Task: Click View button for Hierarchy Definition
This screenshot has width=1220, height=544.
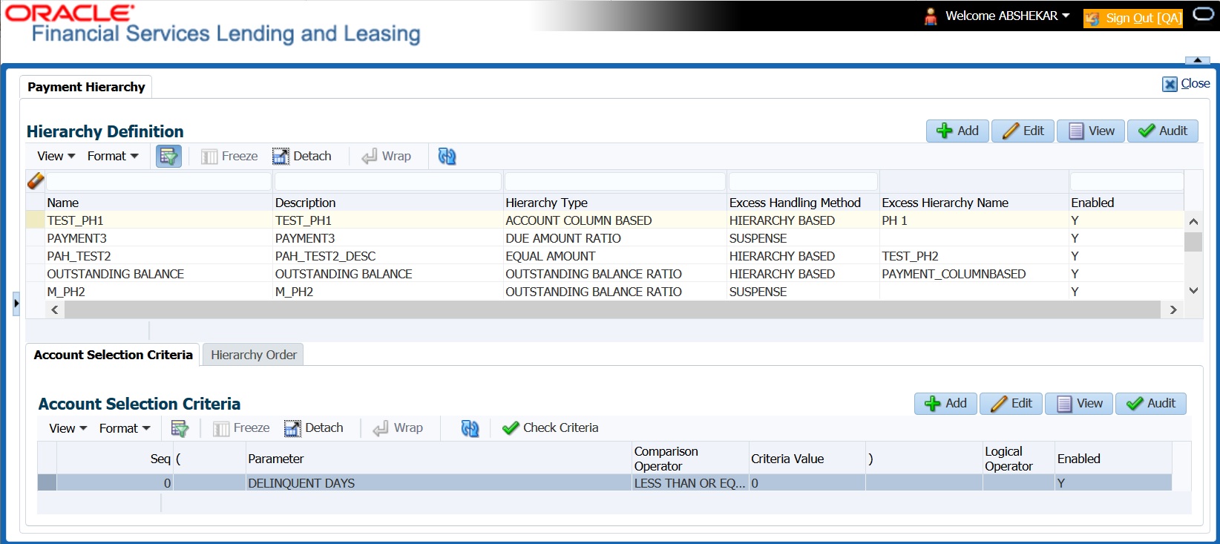Action: pyautogui.click(x=1091, y=131)
